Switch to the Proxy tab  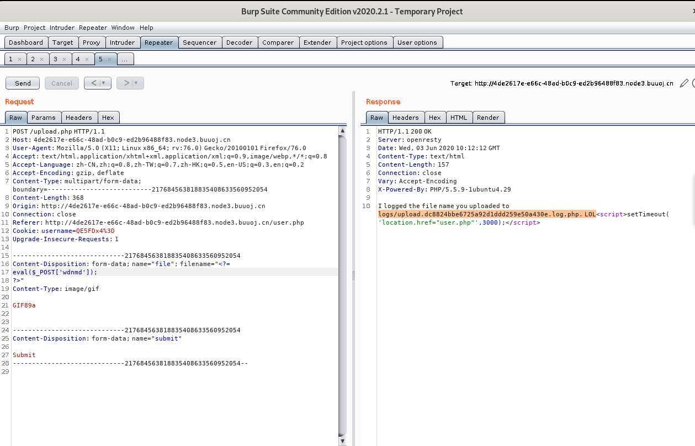coord(92,43)
